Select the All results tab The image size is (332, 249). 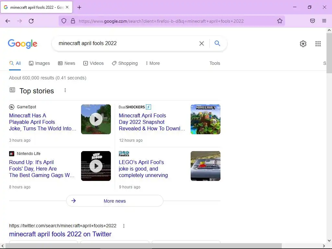15,63
